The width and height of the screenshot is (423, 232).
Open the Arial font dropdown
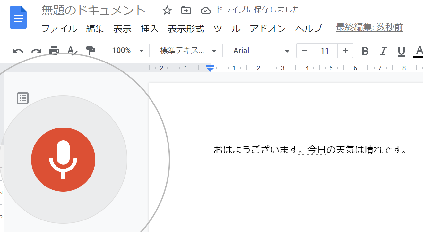261,51
